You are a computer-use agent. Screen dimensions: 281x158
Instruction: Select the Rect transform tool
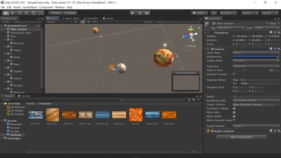[x=33, y=13]
